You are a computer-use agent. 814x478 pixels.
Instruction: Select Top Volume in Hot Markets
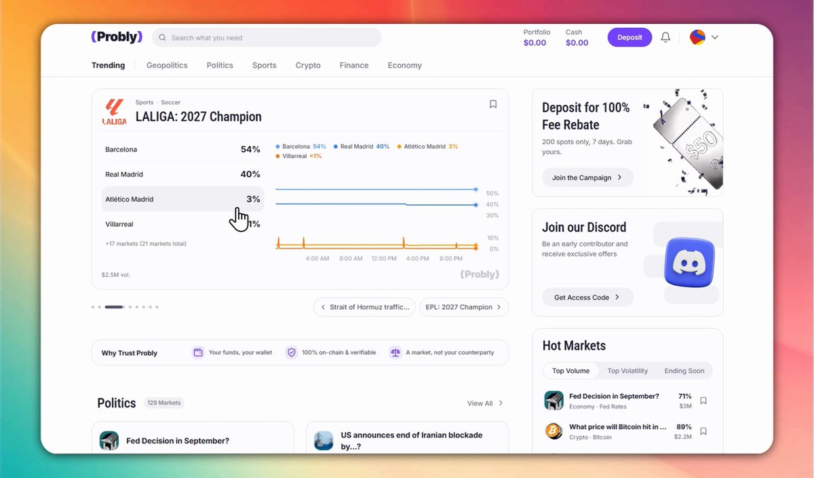[x=571, y=371]
